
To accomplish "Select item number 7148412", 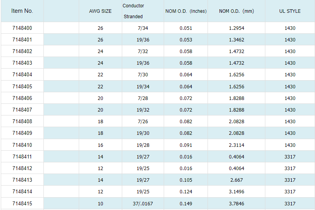I will [x=22, y=169].
